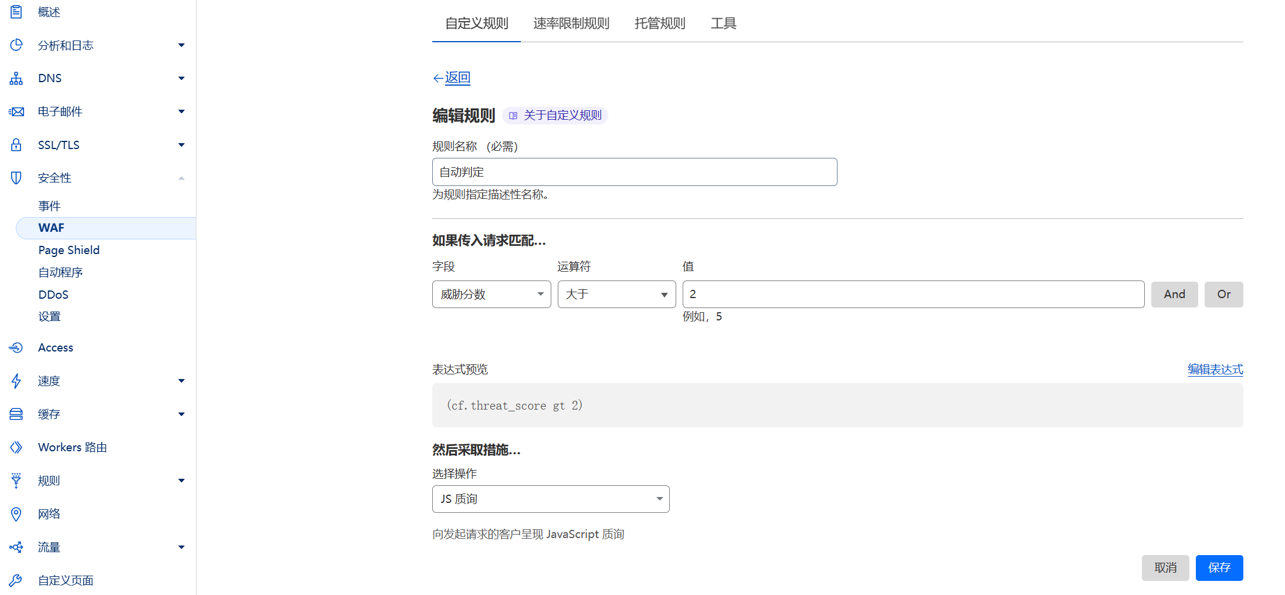The image size is (1285, 595).
Task: Open the 网络 network icon
Action: [16, 513]
